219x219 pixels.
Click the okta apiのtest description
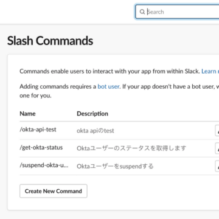tap(96, 131)
